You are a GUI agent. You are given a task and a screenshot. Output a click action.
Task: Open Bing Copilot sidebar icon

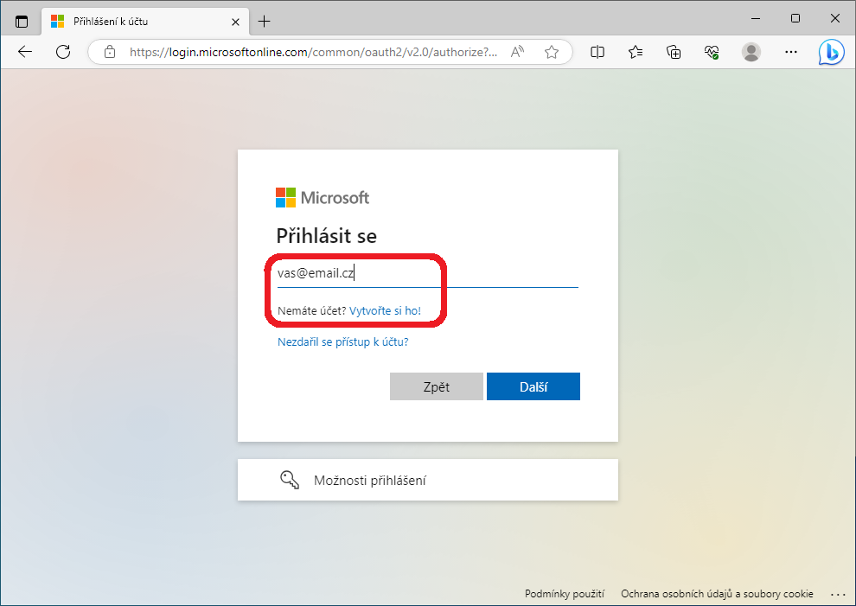click(831, 53)
